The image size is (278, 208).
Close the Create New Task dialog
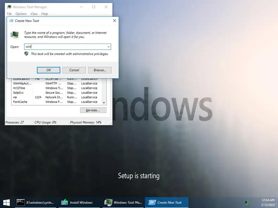click(115, 21)
